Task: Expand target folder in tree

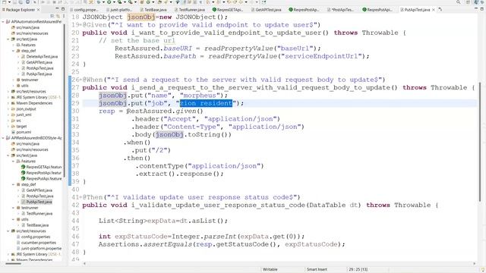Action: pos(8,127)
